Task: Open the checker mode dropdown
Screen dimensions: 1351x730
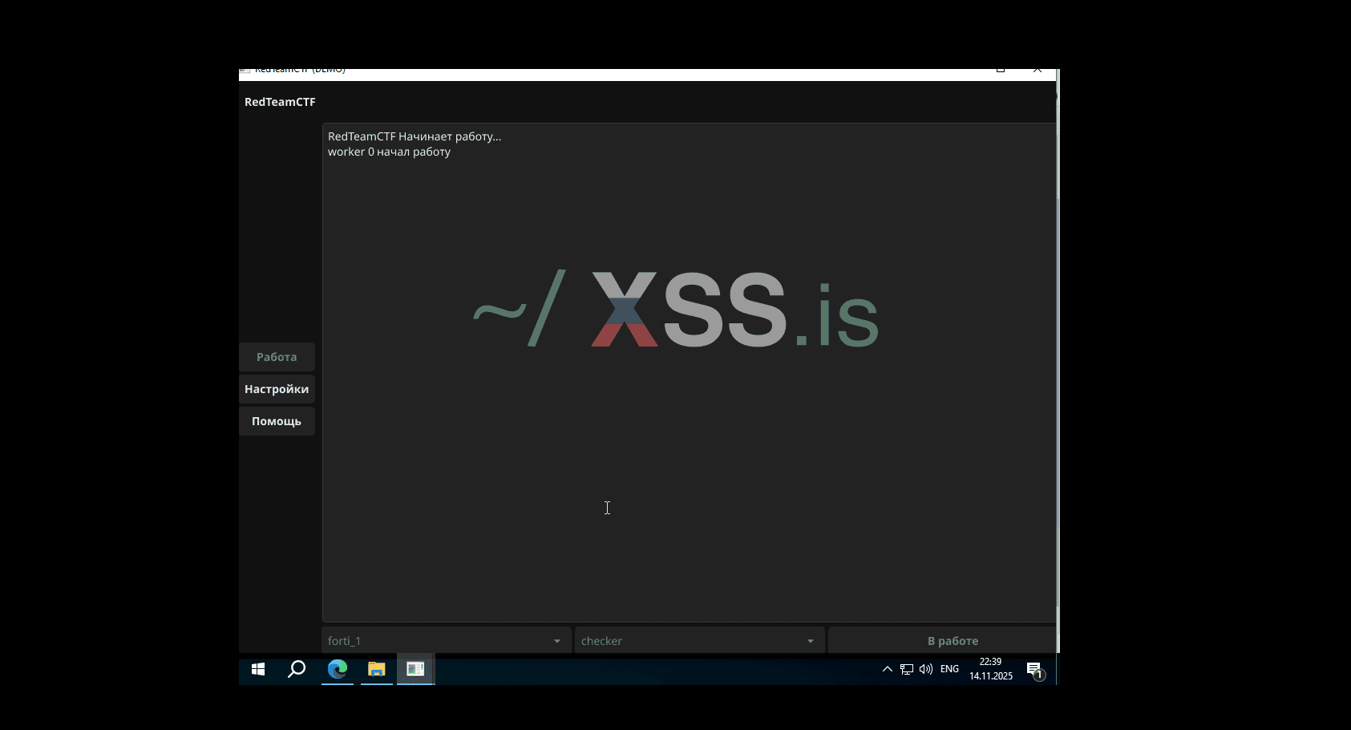Action: [x=699, y=641]
